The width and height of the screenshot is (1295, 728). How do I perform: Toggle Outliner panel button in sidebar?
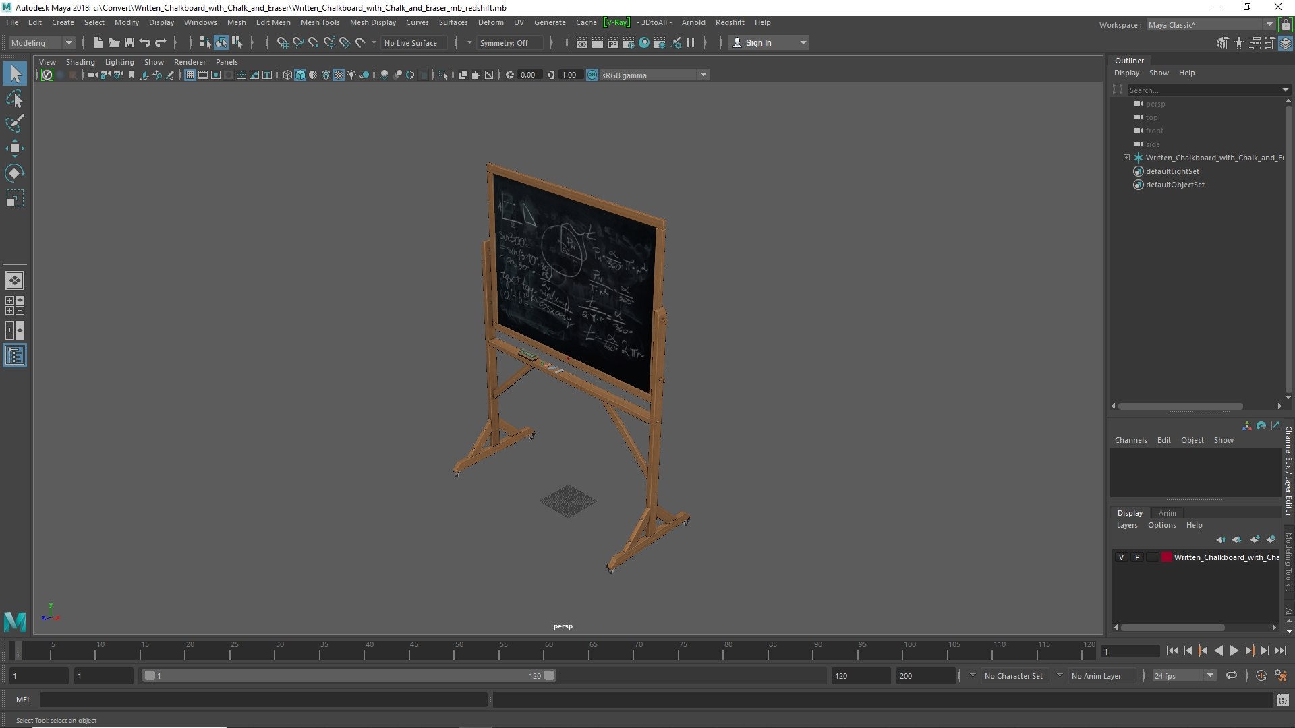tap(15, 355)
